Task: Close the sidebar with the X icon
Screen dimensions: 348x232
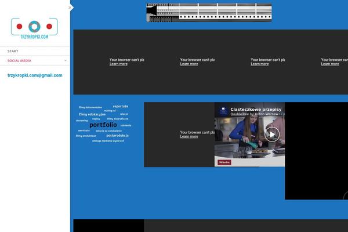Action: (70, 8)
